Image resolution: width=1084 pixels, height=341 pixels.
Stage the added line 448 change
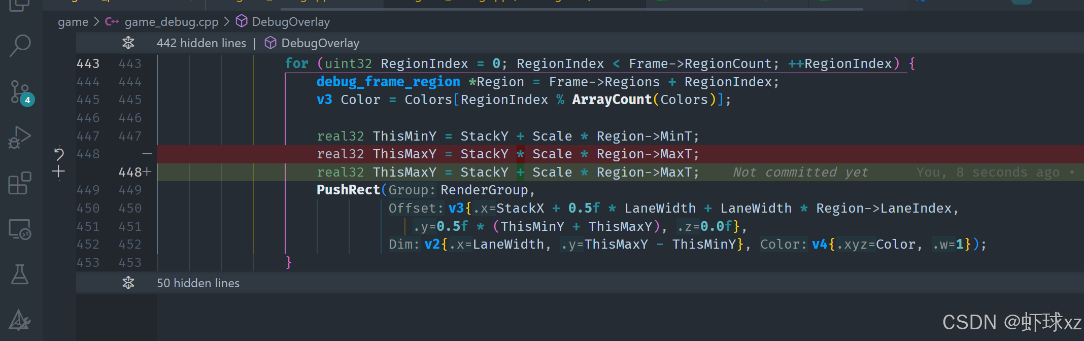point(58,172)
